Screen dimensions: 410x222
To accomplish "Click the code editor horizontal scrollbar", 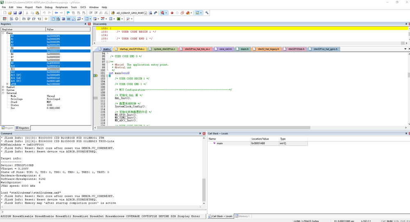I will coord(203,127).
